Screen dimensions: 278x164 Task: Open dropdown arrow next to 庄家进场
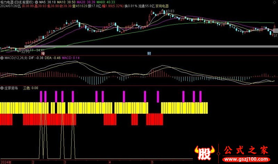tap(2, 88)
